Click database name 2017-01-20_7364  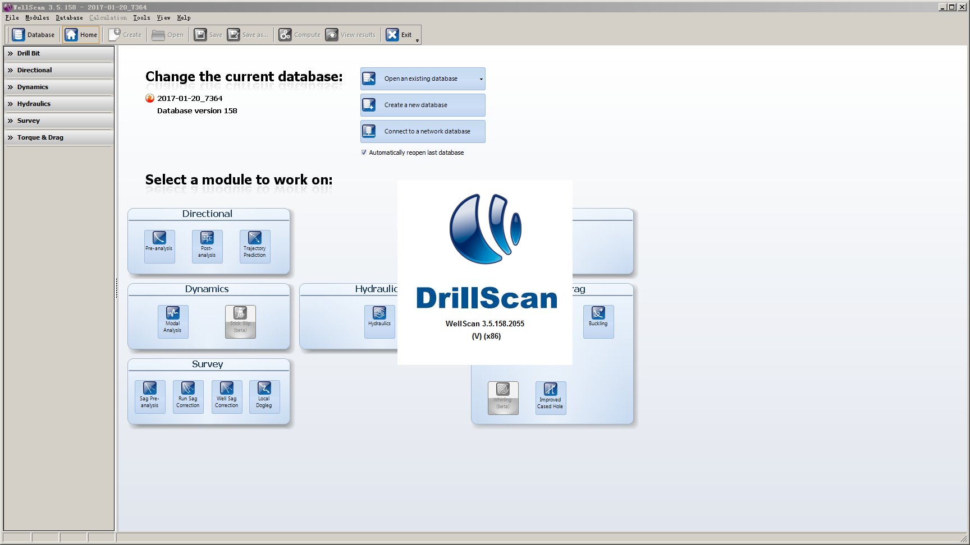(190, 99)
